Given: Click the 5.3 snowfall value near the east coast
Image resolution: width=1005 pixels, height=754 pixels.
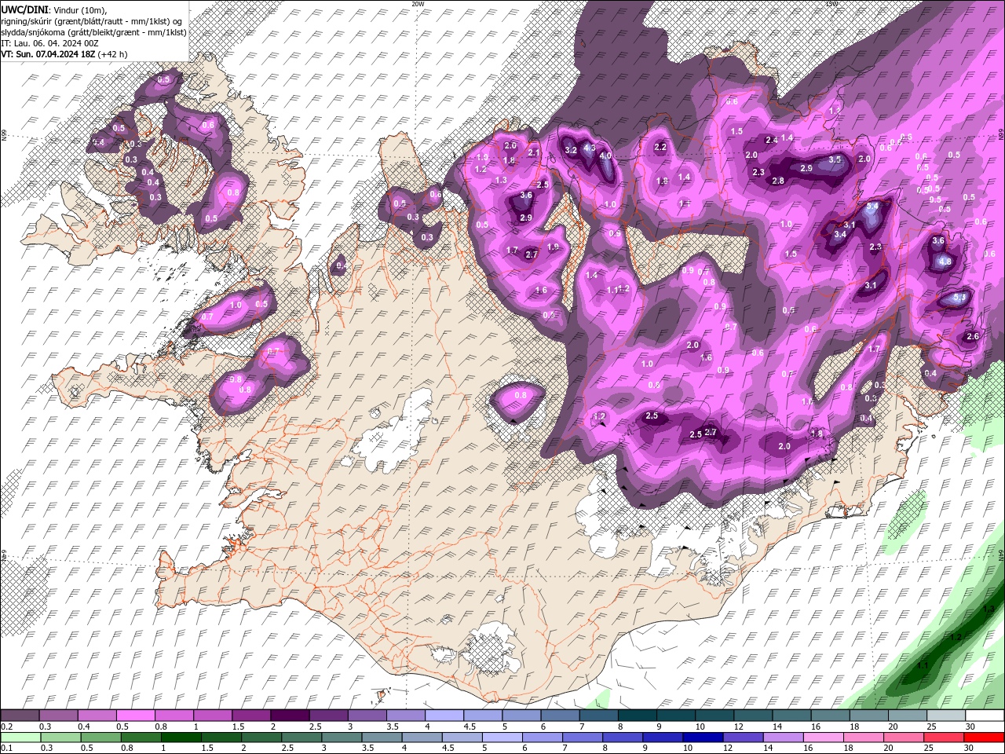Looking at the screenshot, I should (x=959, y=298).
